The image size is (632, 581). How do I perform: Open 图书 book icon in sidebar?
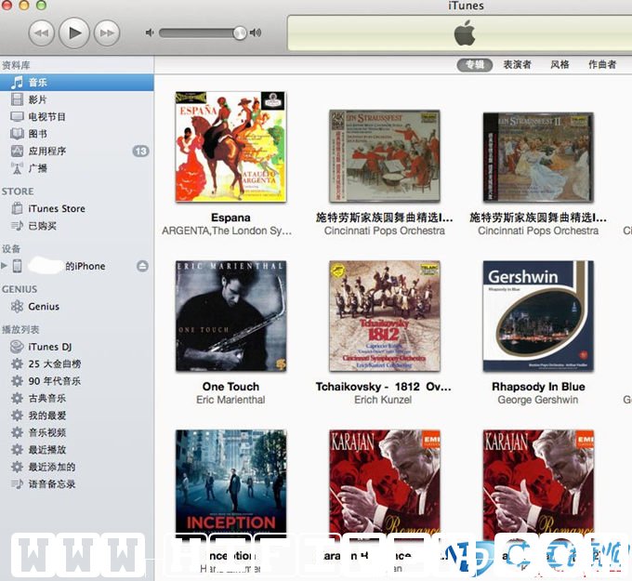point(17,134)
